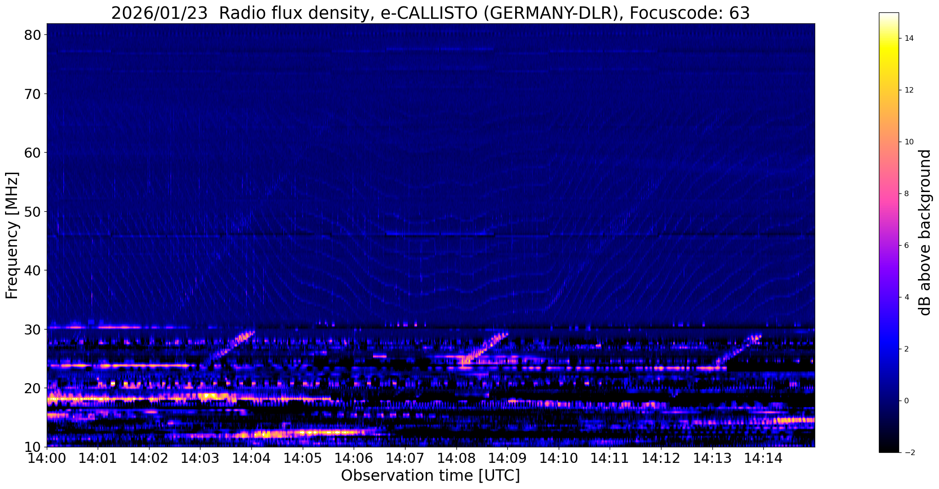Click the colorbar tick label 6
The height and width of the screenshot is (489, 939).
(906, 246)
